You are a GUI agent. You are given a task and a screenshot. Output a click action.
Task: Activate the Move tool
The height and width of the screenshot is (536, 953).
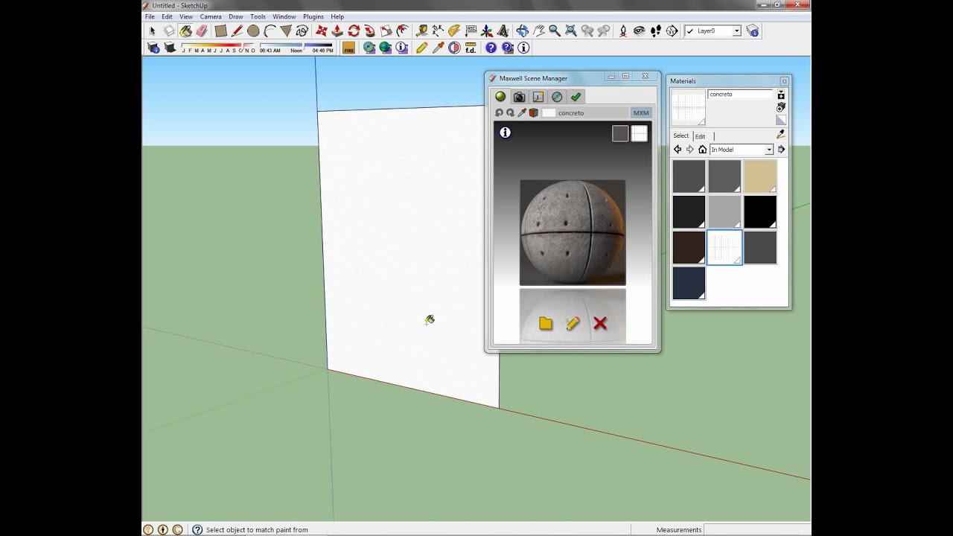tap(322, 31)
